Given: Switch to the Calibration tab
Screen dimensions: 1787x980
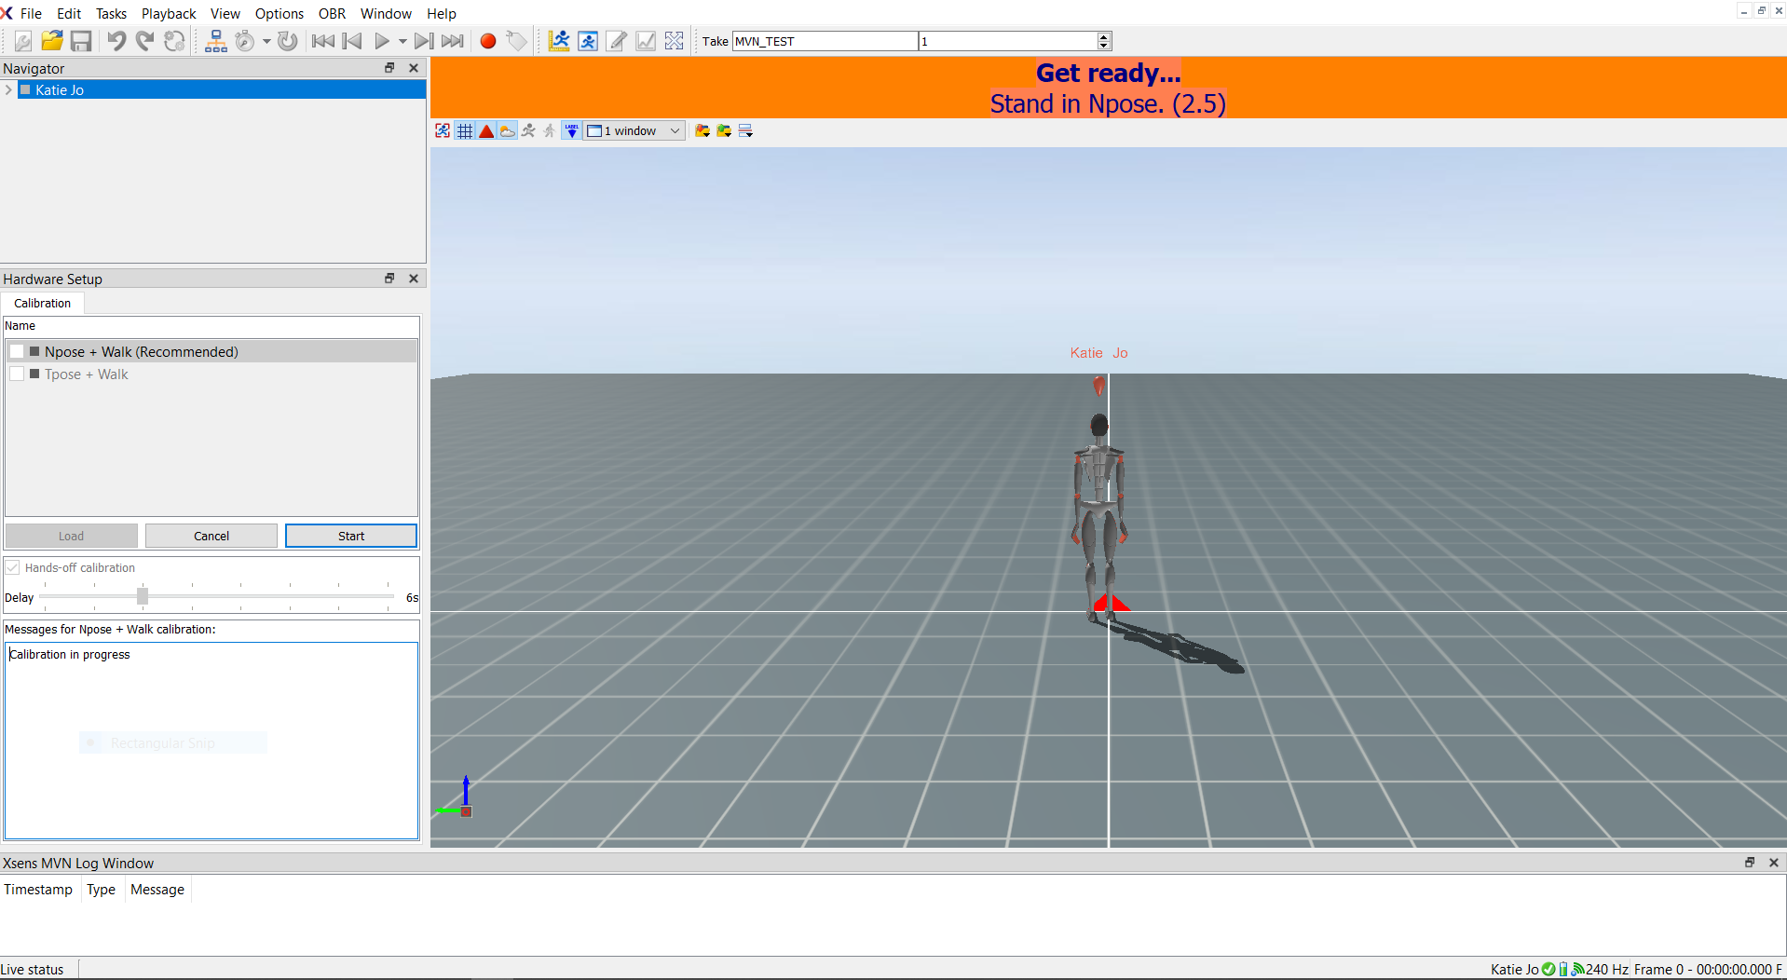Looking at the screenshot, I should point(42,303).
